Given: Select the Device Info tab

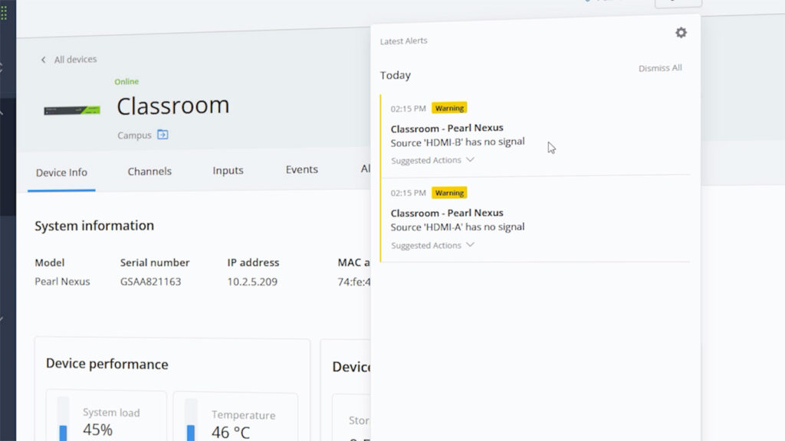Looking at the screenshot, I should pyautogui.click(x=61, y=172).
